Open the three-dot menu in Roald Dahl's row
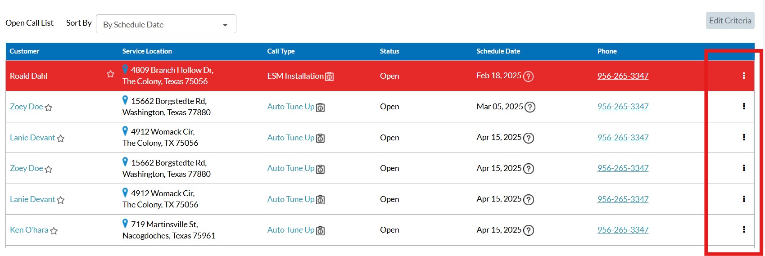The width and height of the screenshot is (765, 256). (x=743, y=76)
